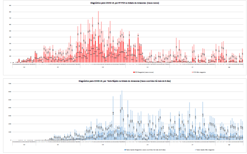Click 'ago' month label on Teste Rápido chart
Image resolution: width=247 pixels, height=154 pixels.
point(229,144)
